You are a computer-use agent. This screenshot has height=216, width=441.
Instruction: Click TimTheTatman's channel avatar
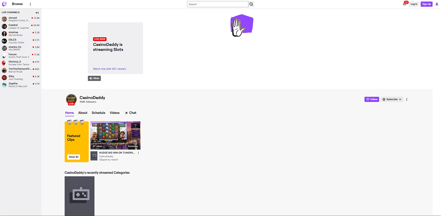click(x=4, y=70)
